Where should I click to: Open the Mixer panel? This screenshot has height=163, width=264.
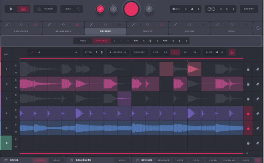(x=45, y=9)
